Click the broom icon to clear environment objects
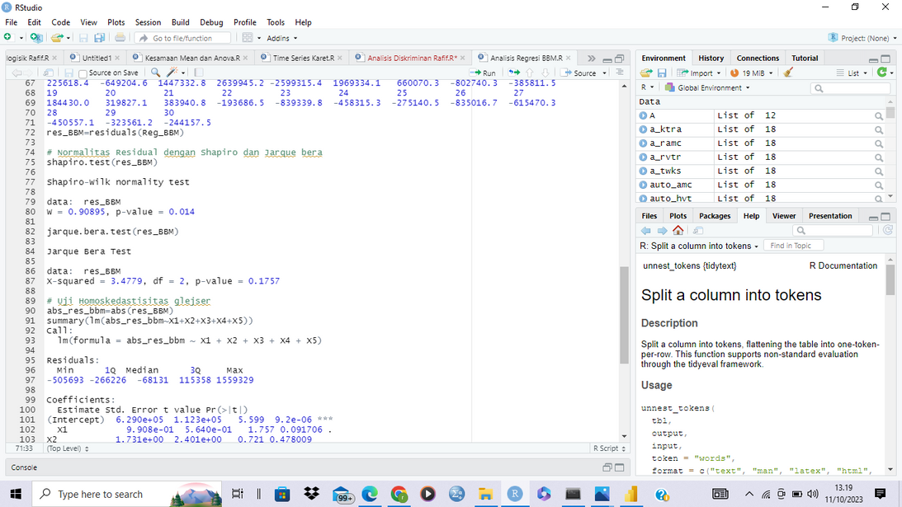902x507 pixels. (x=789, y=73)
